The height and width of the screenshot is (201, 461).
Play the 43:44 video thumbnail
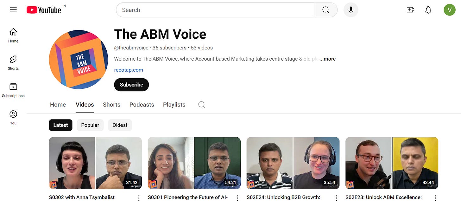(392, 163)
